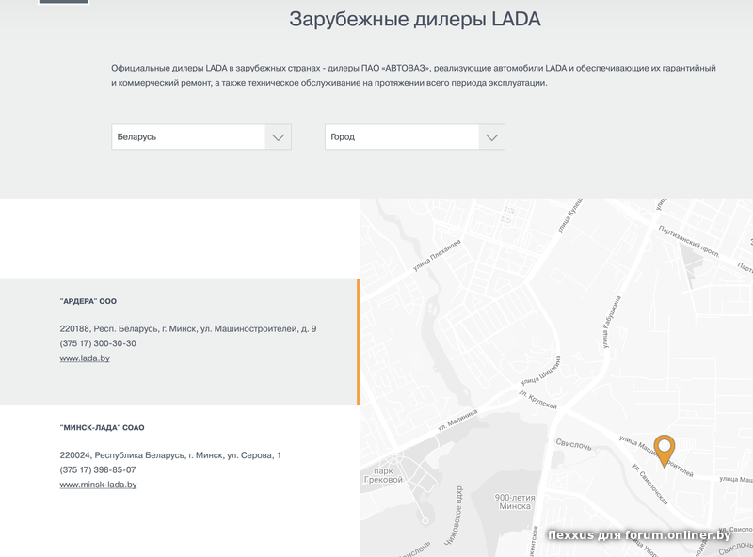Open the www.minsk-lada.by link
Image resolution: width=753 pixels, height=557 pixels.
click(99, 485)
